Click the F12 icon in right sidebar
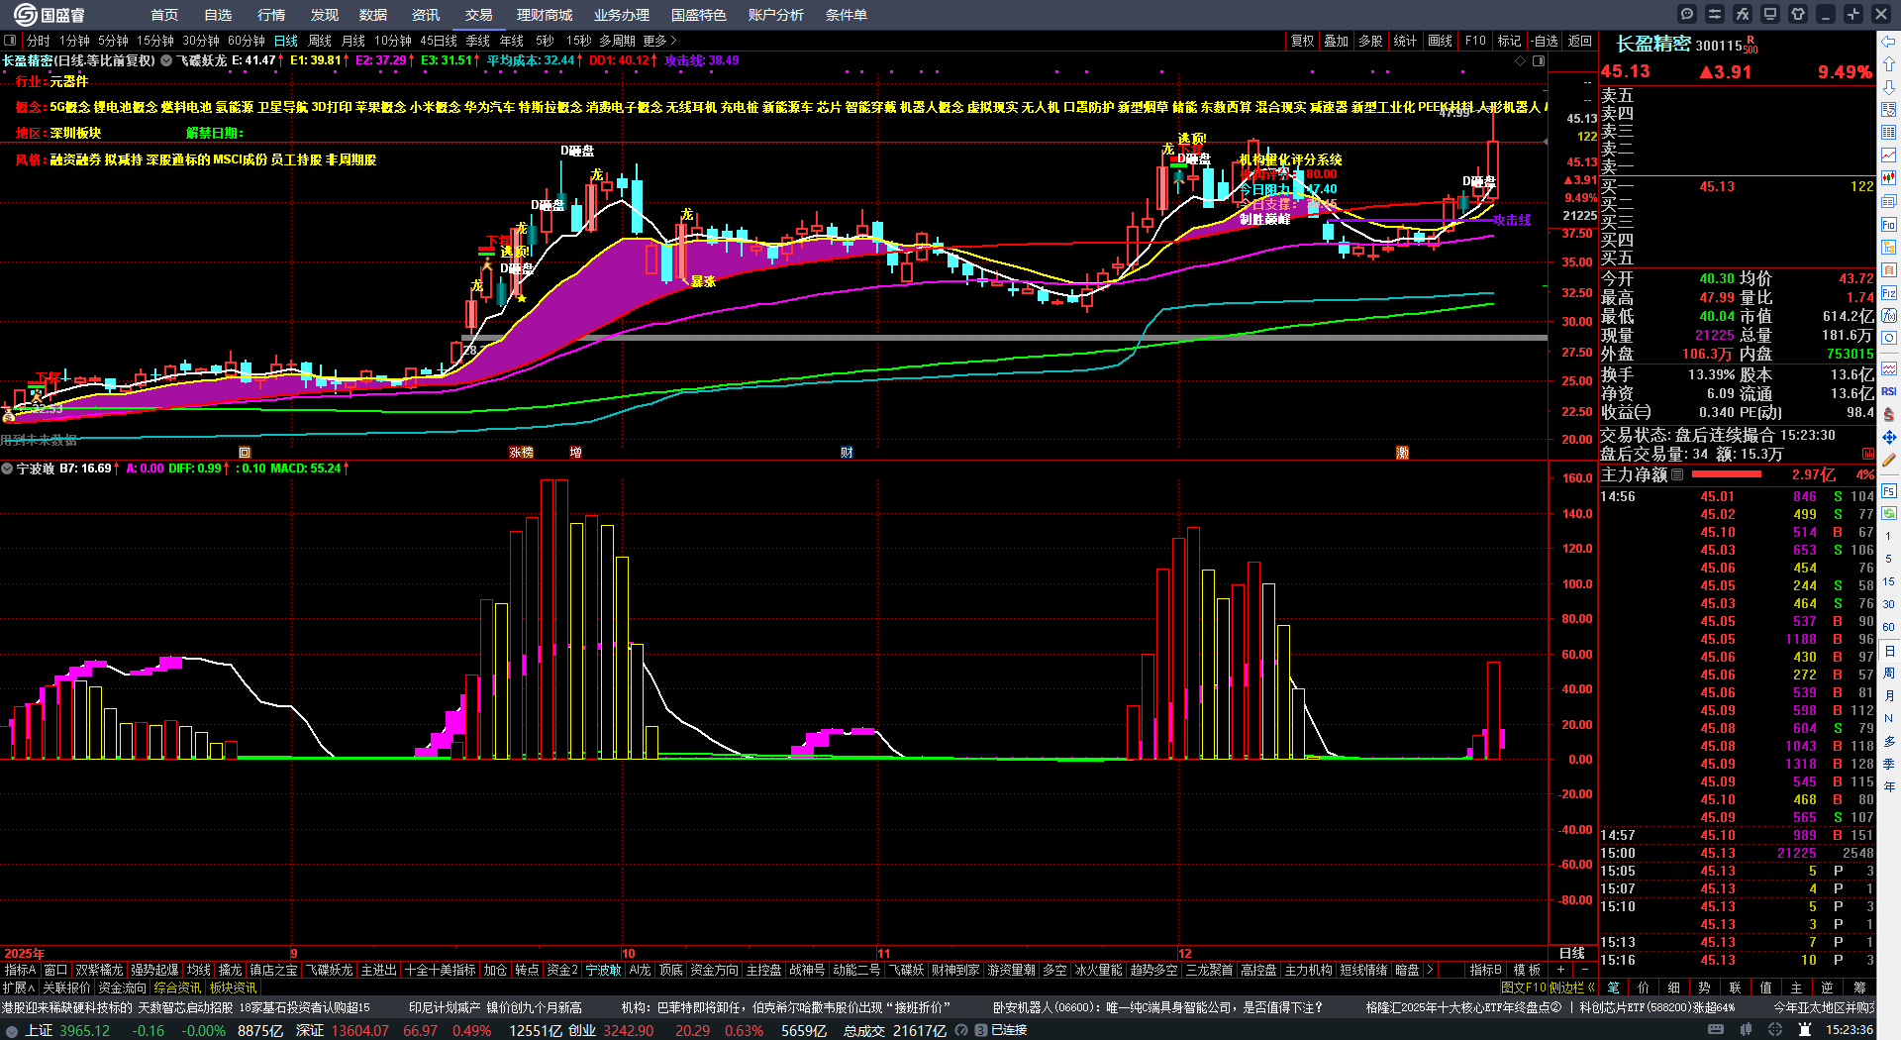 [x=1889, y=293]
